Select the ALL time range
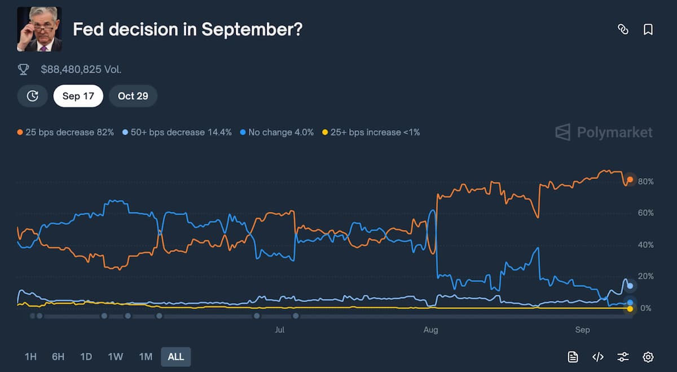This screenshot has height=372, width=677. (175, 357)
